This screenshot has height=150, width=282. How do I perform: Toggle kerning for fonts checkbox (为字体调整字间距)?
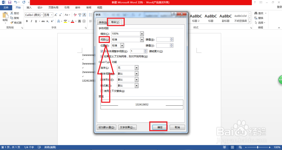point(102,51)
